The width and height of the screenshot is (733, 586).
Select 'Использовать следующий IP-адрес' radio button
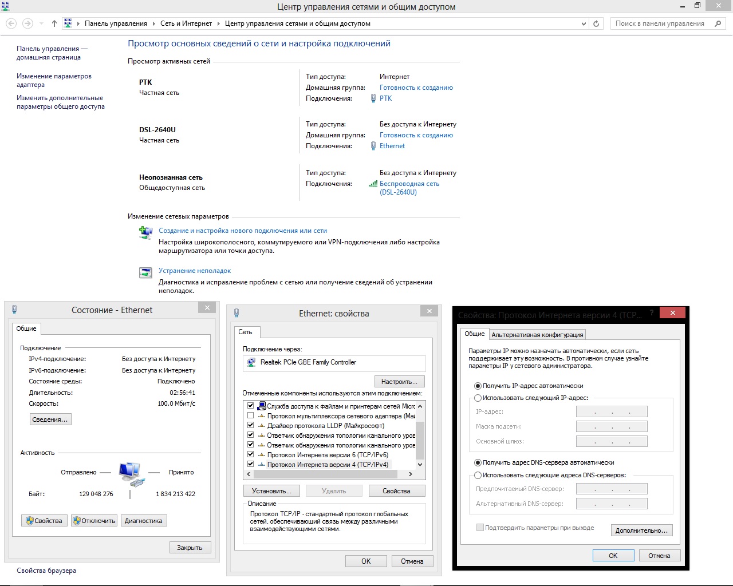click(x=478, y=398)
